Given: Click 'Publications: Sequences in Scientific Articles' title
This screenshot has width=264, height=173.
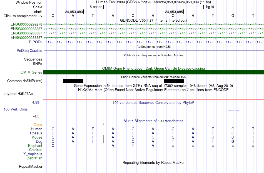Looking at the screenshot, I should [153, 55].
